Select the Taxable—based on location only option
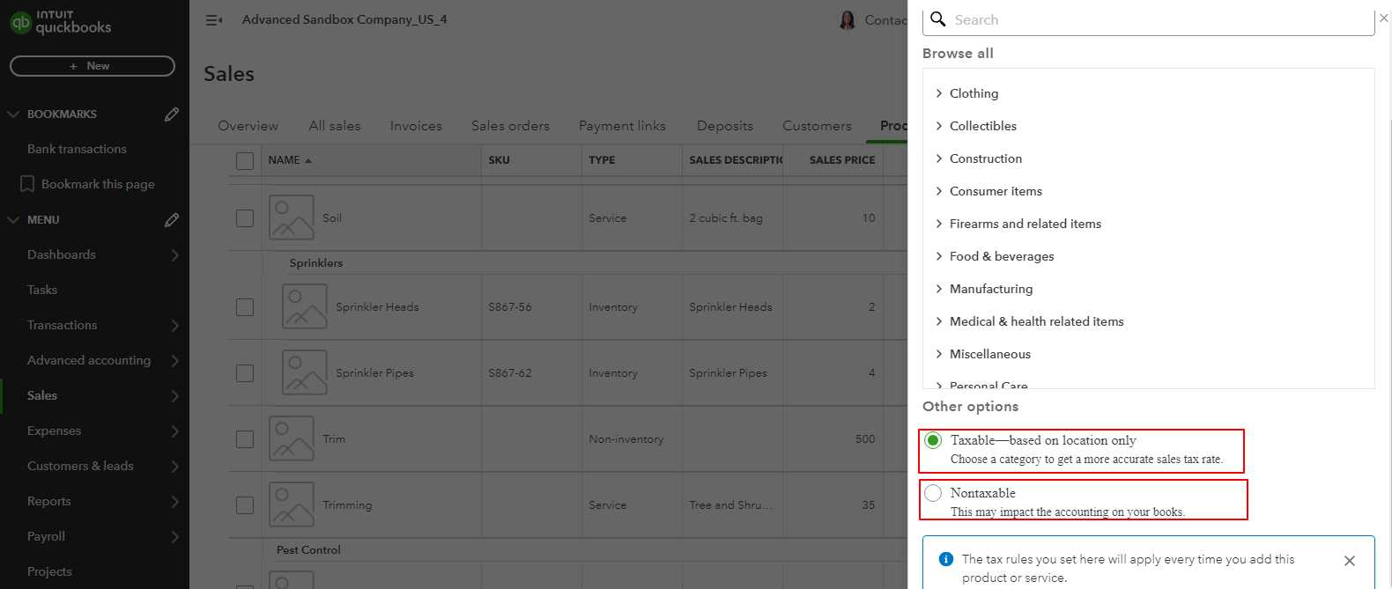Viewport: 1392px width, 589px height. coord(933,440)
